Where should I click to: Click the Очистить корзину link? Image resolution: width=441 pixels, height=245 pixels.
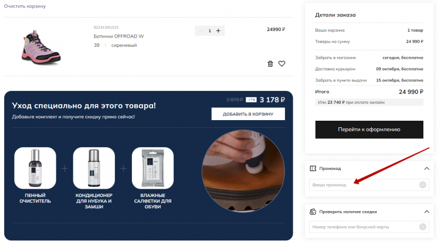tap(25, 6)
